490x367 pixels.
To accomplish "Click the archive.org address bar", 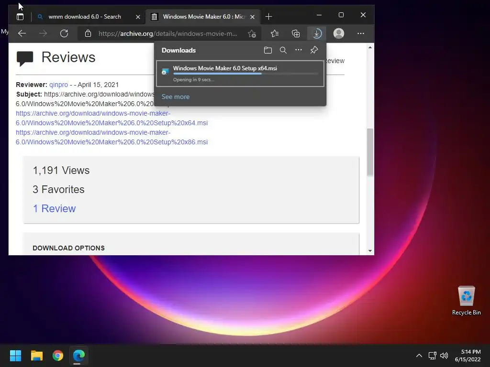I will [x=168, y=33].
